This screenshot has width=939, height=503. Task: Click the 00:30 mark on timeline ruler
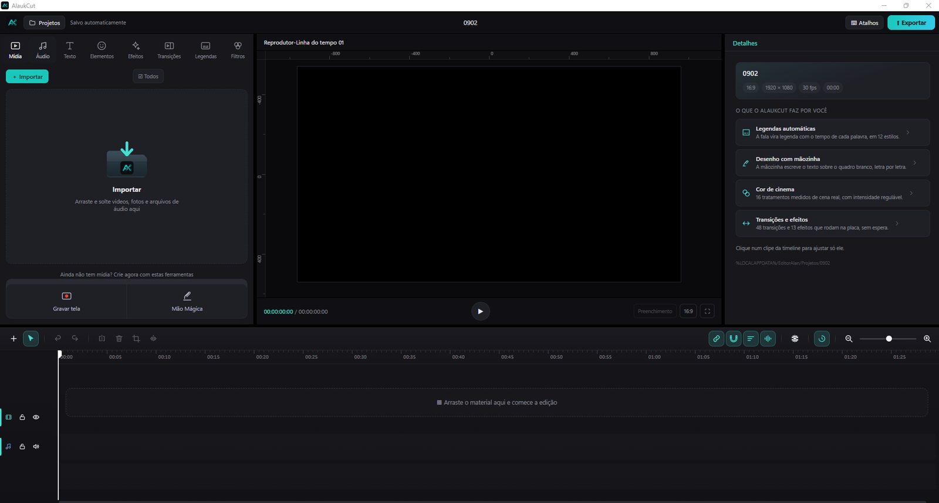click(x=360, y=357)
